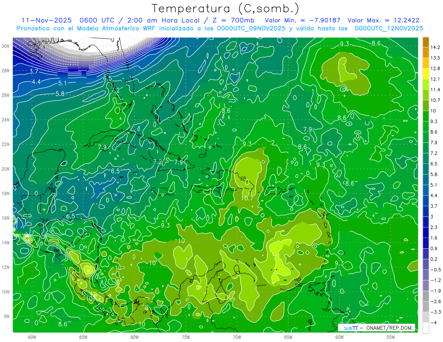The height and width of the screenshot is (342, 443).
Task: Click the 'Valor Min. = -7.90187' text
Action: [x=303, y=20]
